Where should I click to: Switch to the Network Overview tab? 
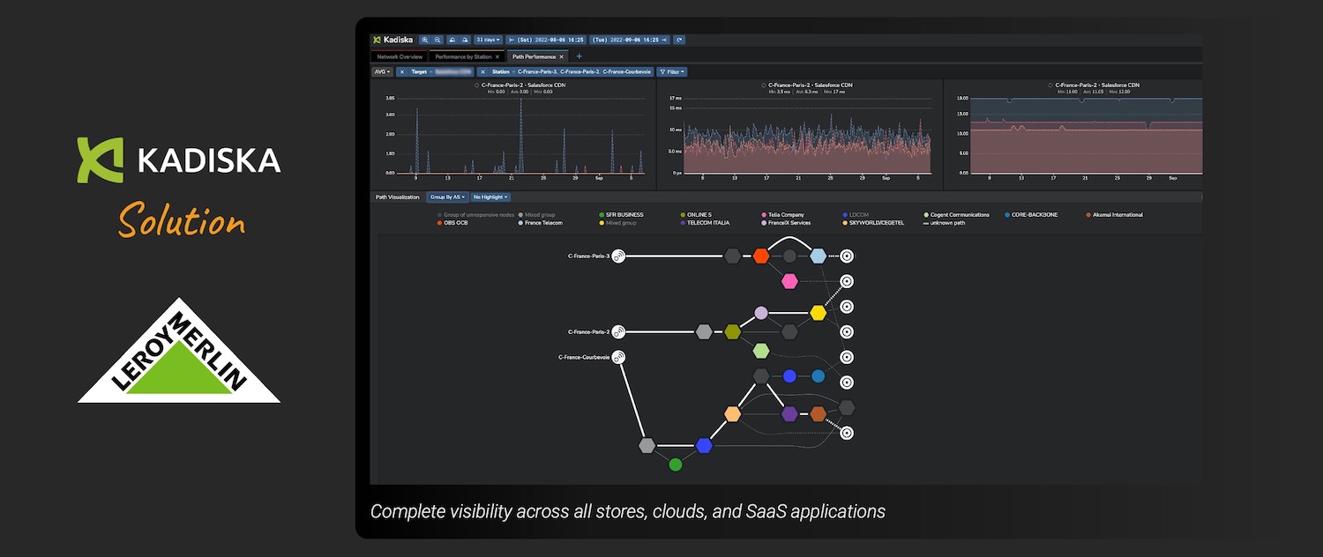tap(400, 56)
